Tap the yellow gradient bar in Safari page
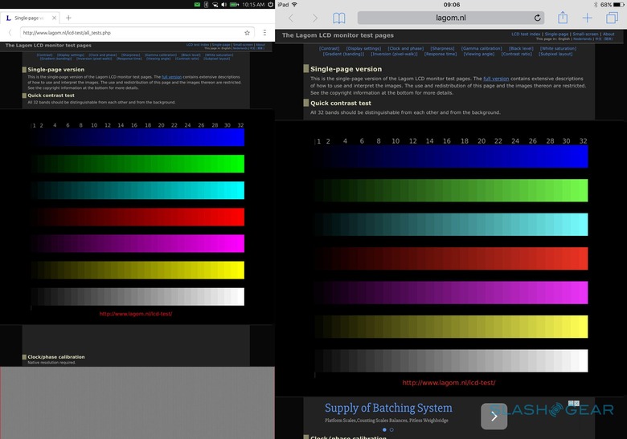The width and height of the screenshot is (627, 439). tap(451, 327)
